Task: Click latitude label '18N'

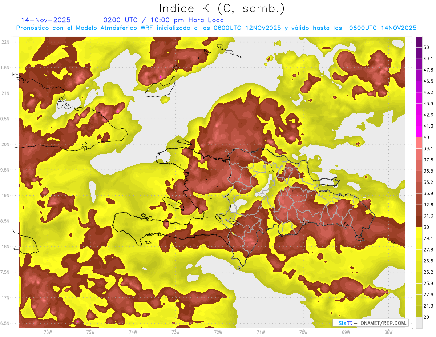Action: point(5,247)
